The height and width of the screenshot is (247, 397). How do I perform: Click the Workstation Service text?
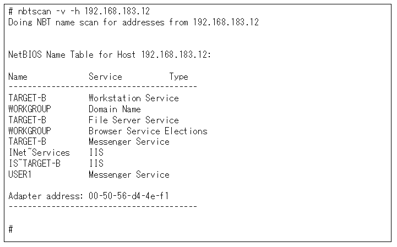pos(134,98)
